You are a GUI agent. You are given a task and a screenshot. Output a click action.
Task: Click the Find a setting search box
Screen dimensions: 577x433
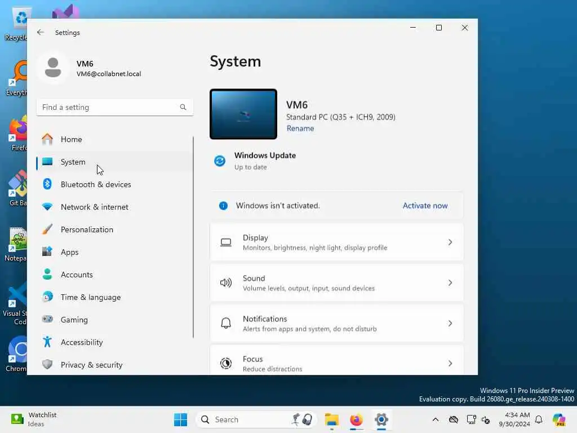(115, 107)
